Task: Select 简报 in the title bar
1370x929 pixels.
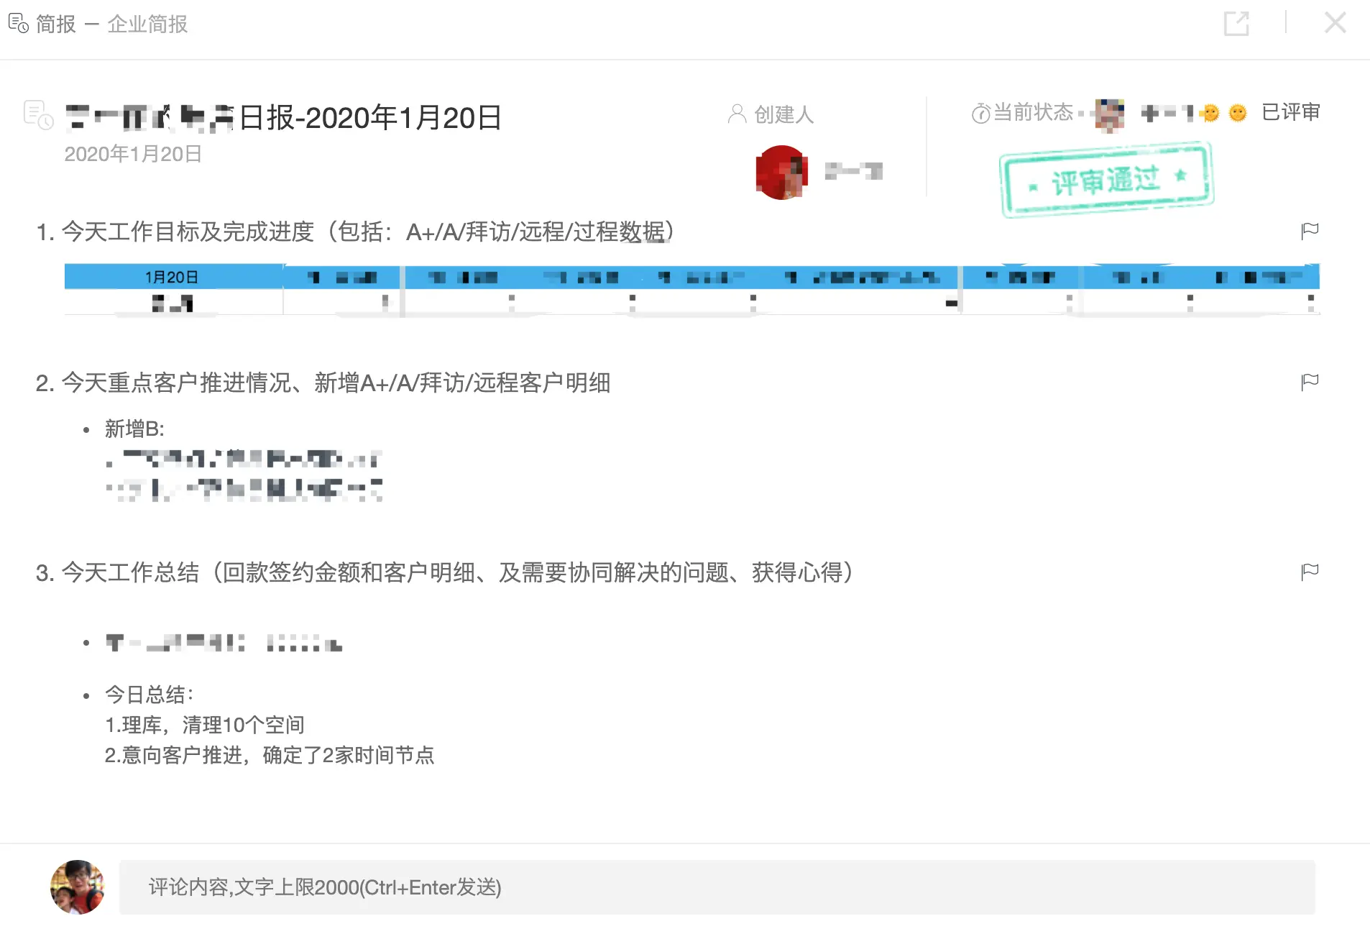Action: 56,22
